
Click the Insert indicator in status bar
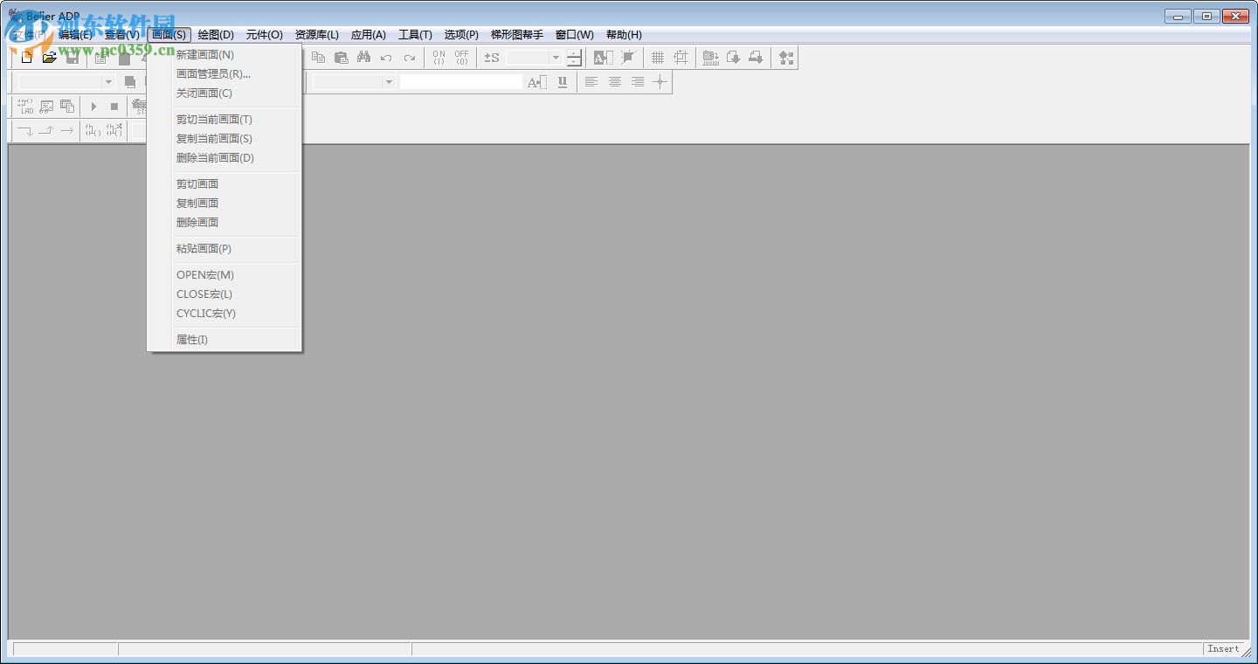pyautogui.click(x=1223, y=649)
